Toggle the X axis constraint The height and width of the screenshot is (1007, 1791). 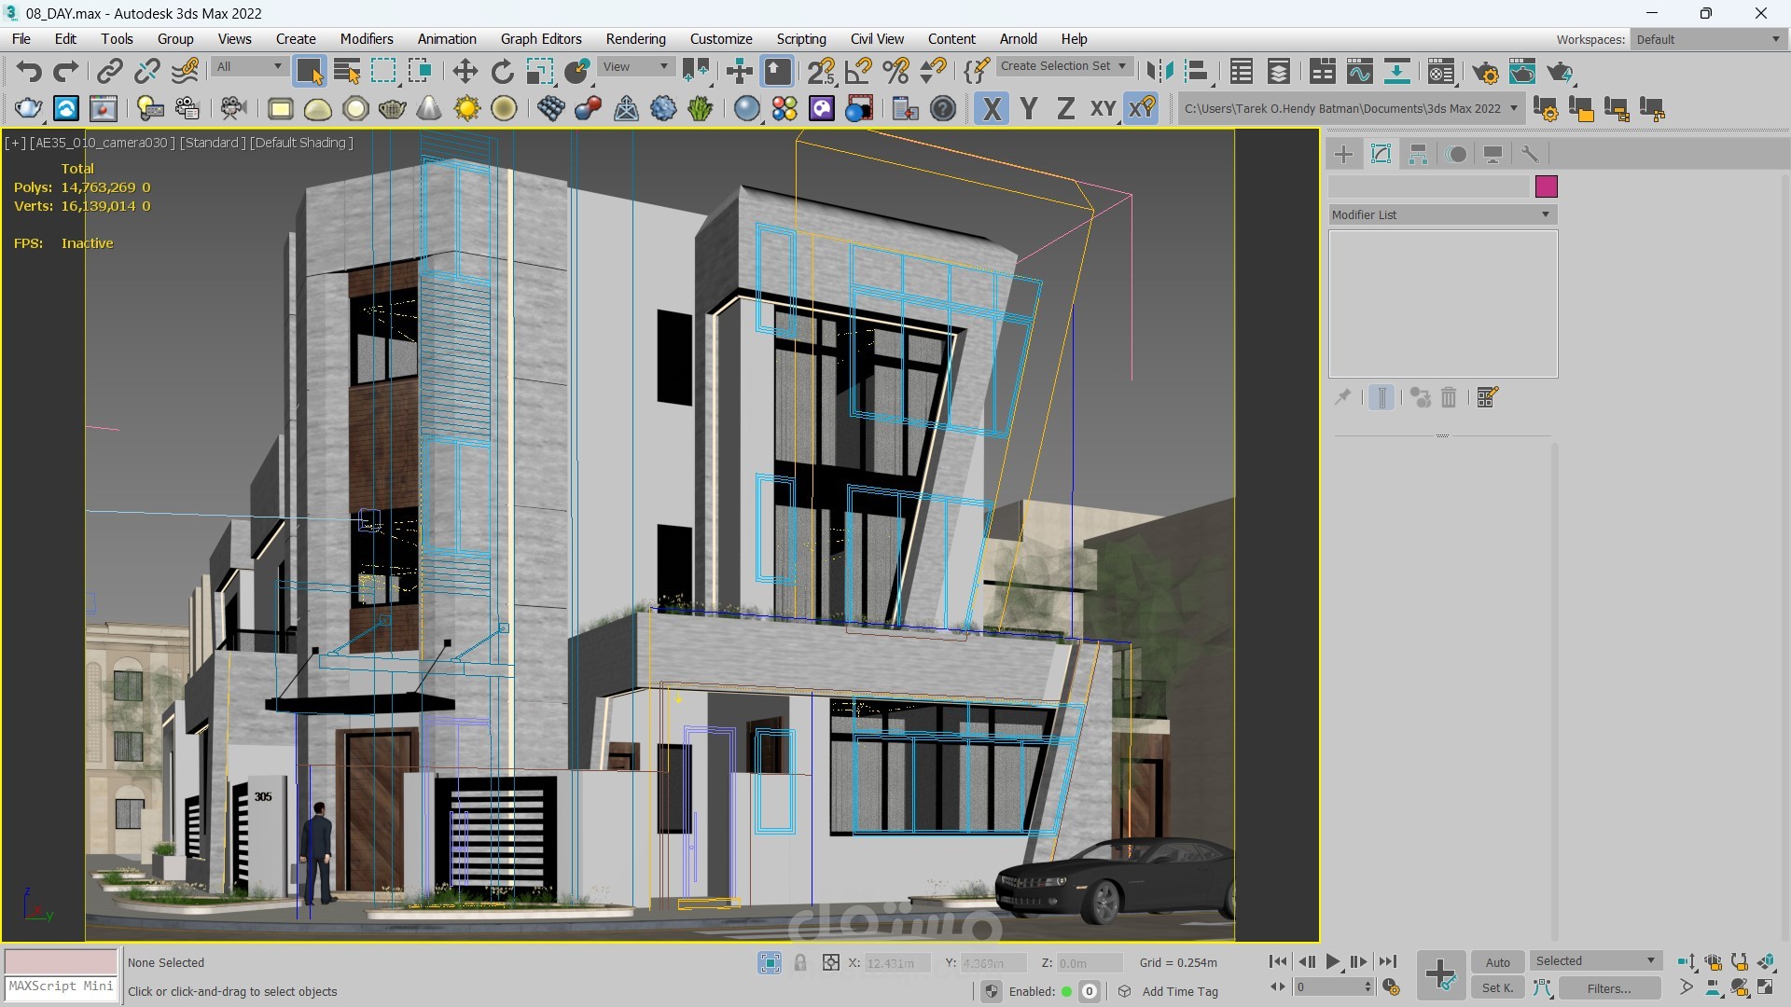[992, 109]
